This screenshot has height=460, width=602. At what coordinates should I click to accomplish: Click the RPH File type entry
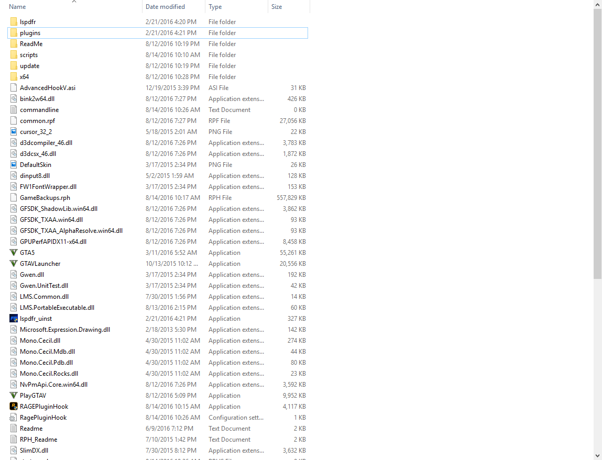click(x=220, y=198)
